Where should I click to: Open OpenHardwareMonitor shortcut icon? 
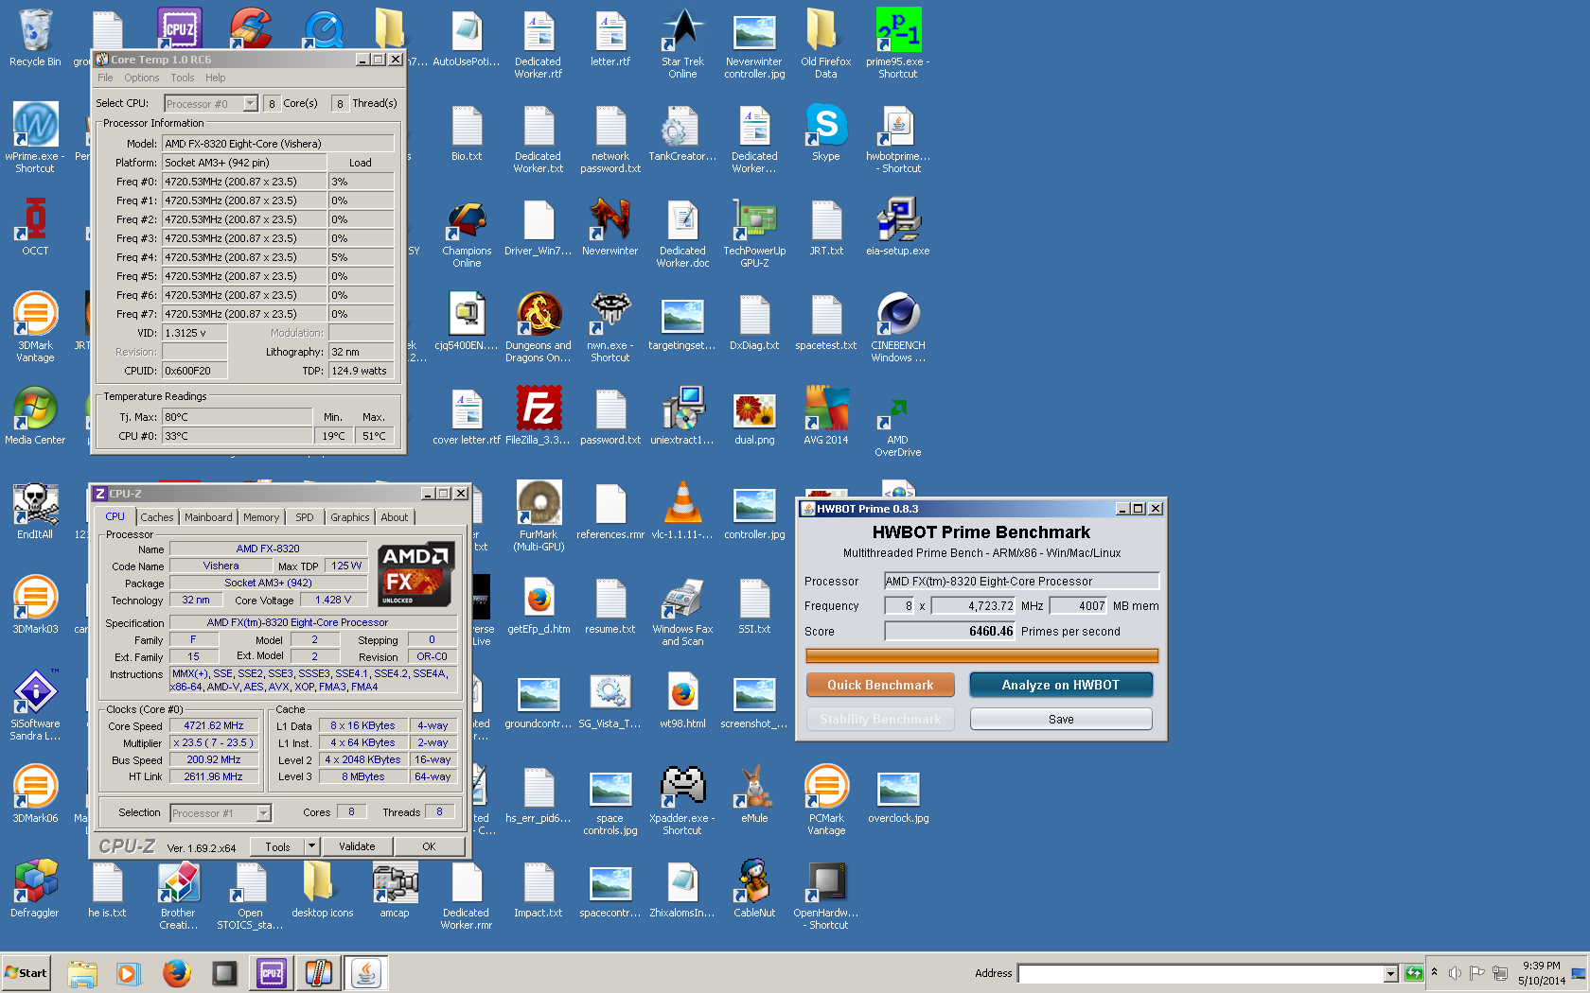point(826,894)
